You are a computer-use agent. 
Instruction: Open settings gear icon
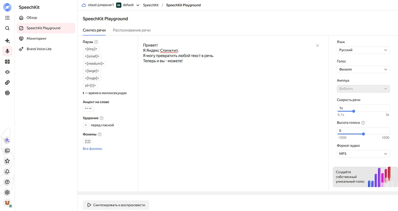pos(7,192)
